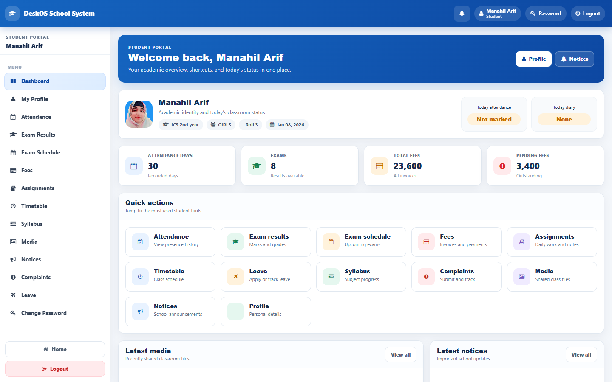Select Dashboard in the sidebar menu
This screenshot has height=382, width=612.
pos(55,81)
